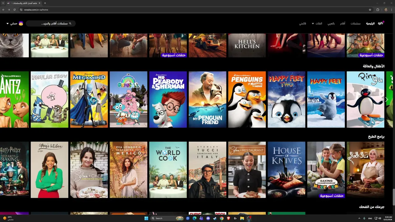
Task: Open the Chrome profile avatar in toolbar
Action: tap(386, 10)
